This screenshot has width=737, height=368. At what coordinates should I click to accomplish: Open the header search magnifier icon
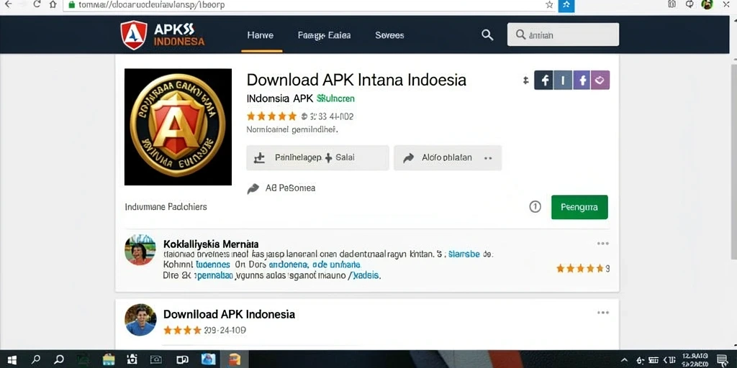click(x=487, y=34)
